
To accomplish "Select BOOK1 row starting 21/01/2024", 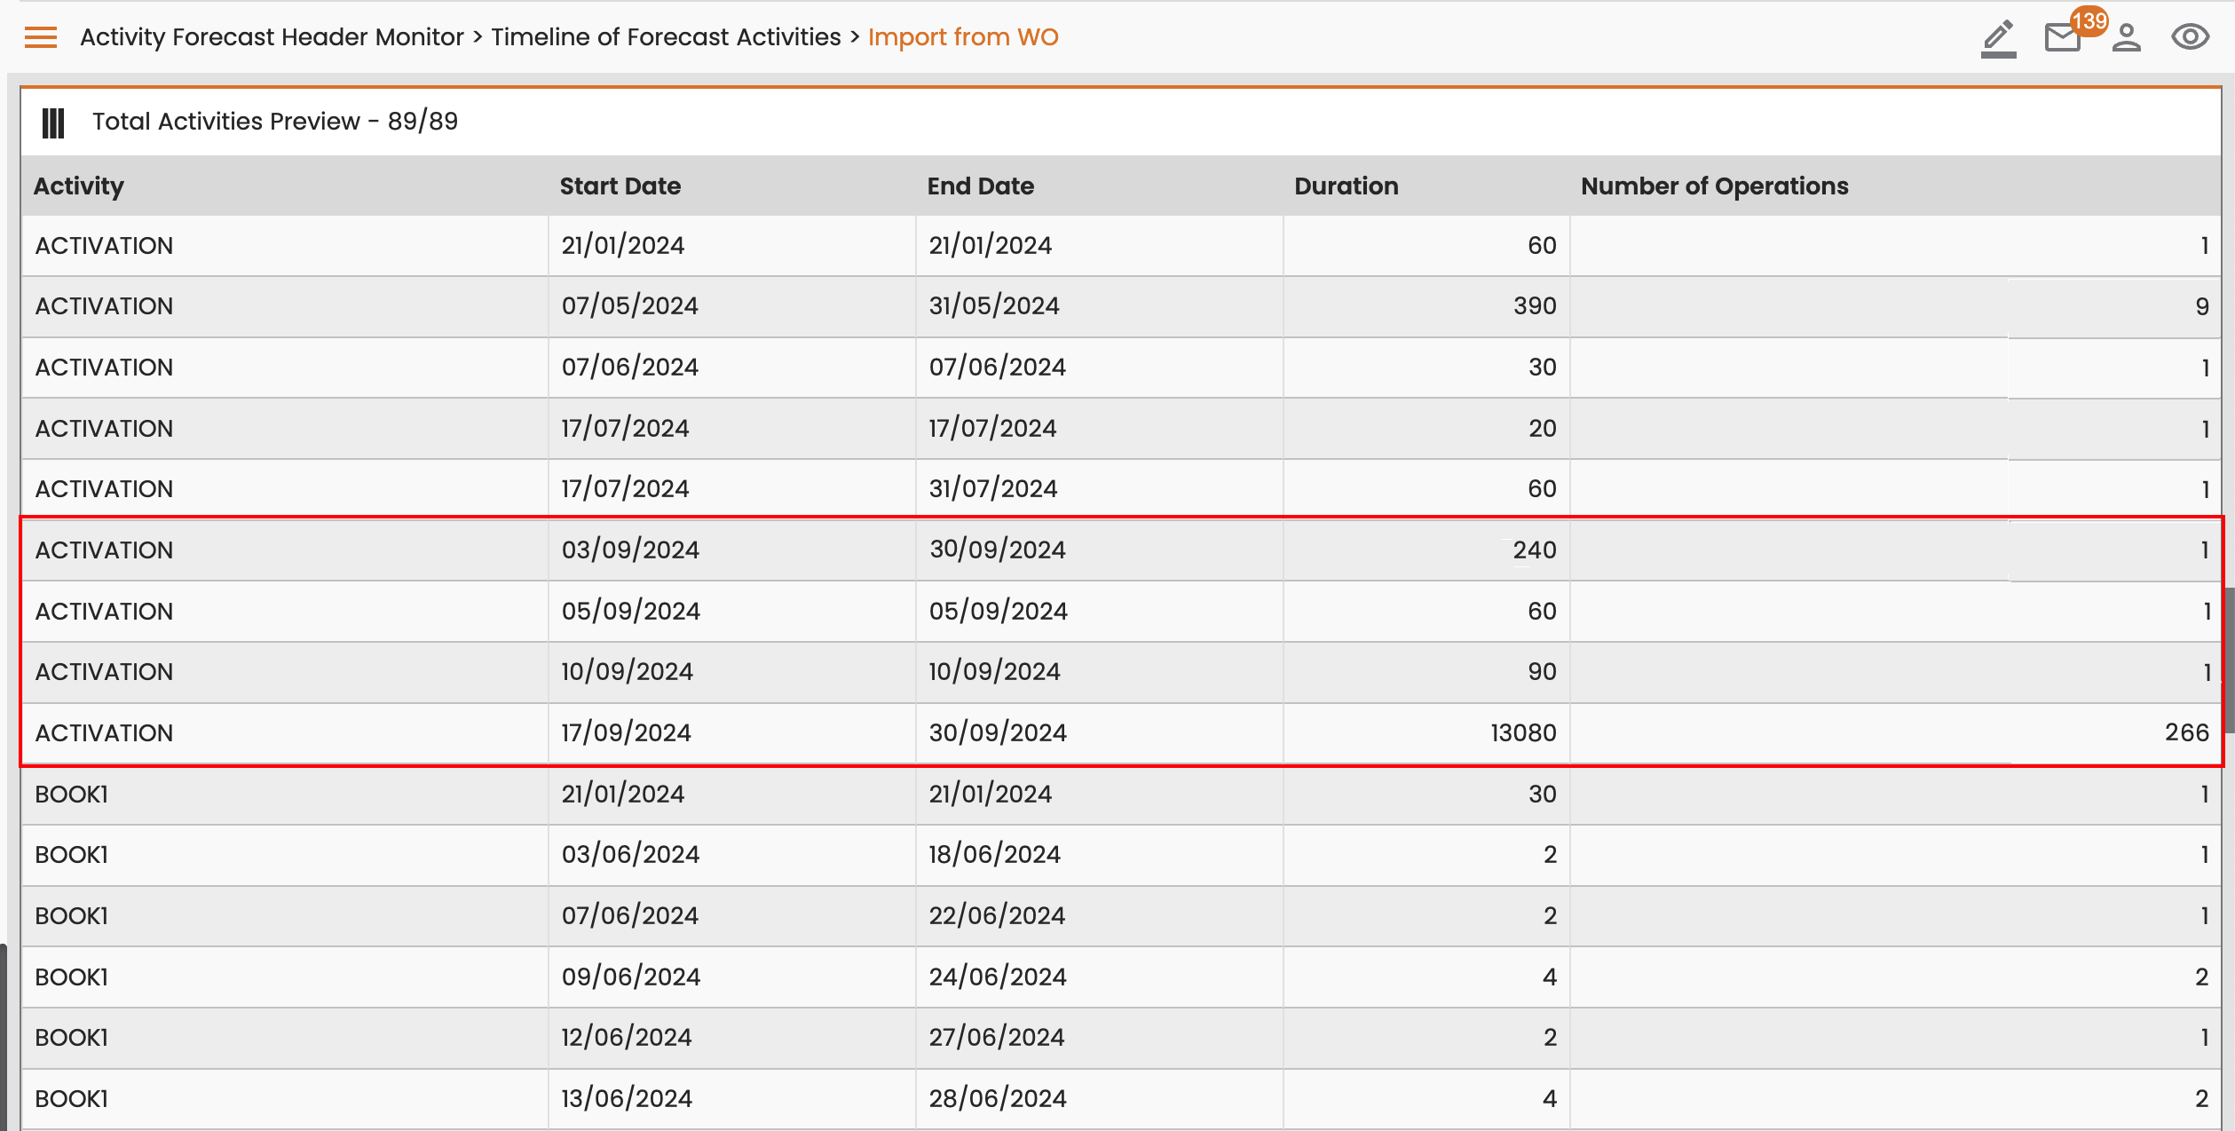I will [x=1121, y=795].
